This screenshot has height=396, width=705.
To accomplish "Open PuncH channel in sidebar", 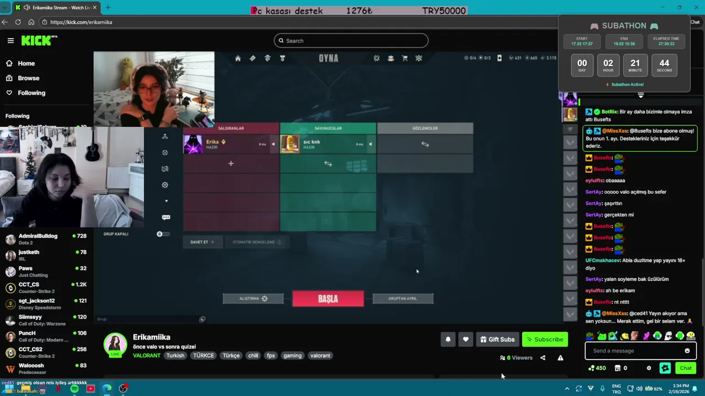I will (46, 336).
